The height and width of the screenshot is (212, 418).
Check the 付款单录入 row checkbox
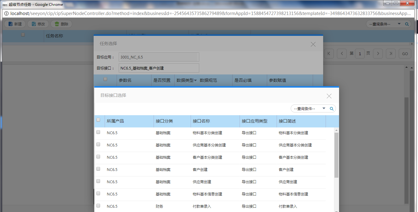(x=98, y=206)
